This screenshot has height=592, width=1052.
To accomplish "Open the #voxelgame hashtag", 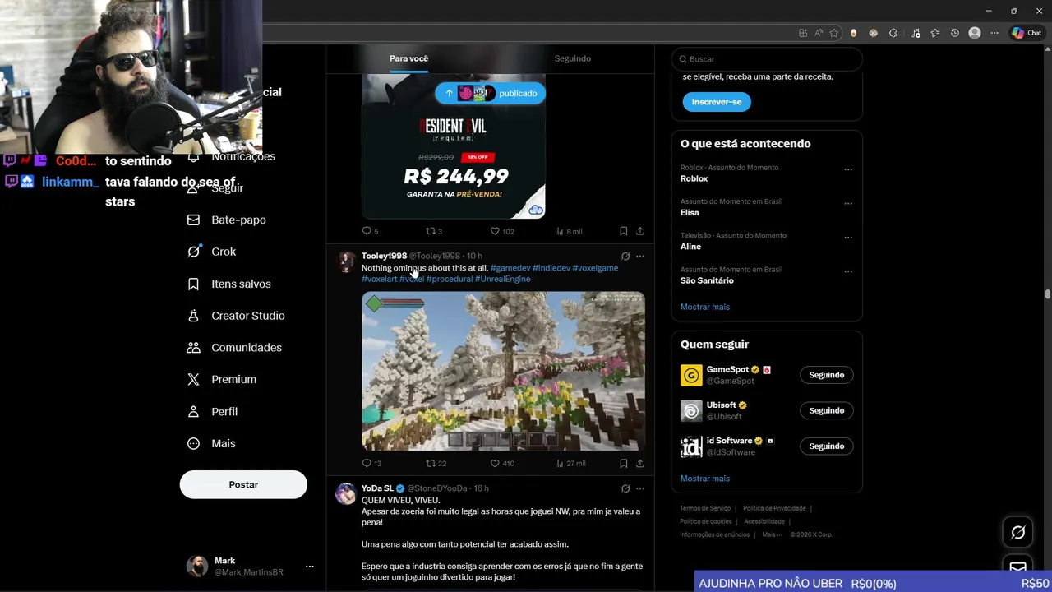I will (x=595, y=268).
